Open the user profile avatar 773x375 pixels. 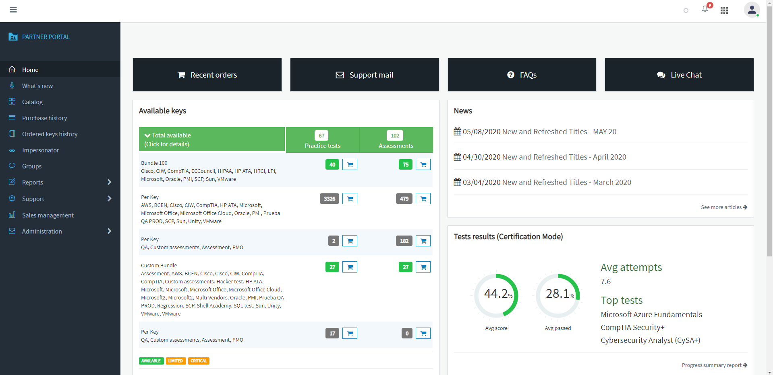752,10
